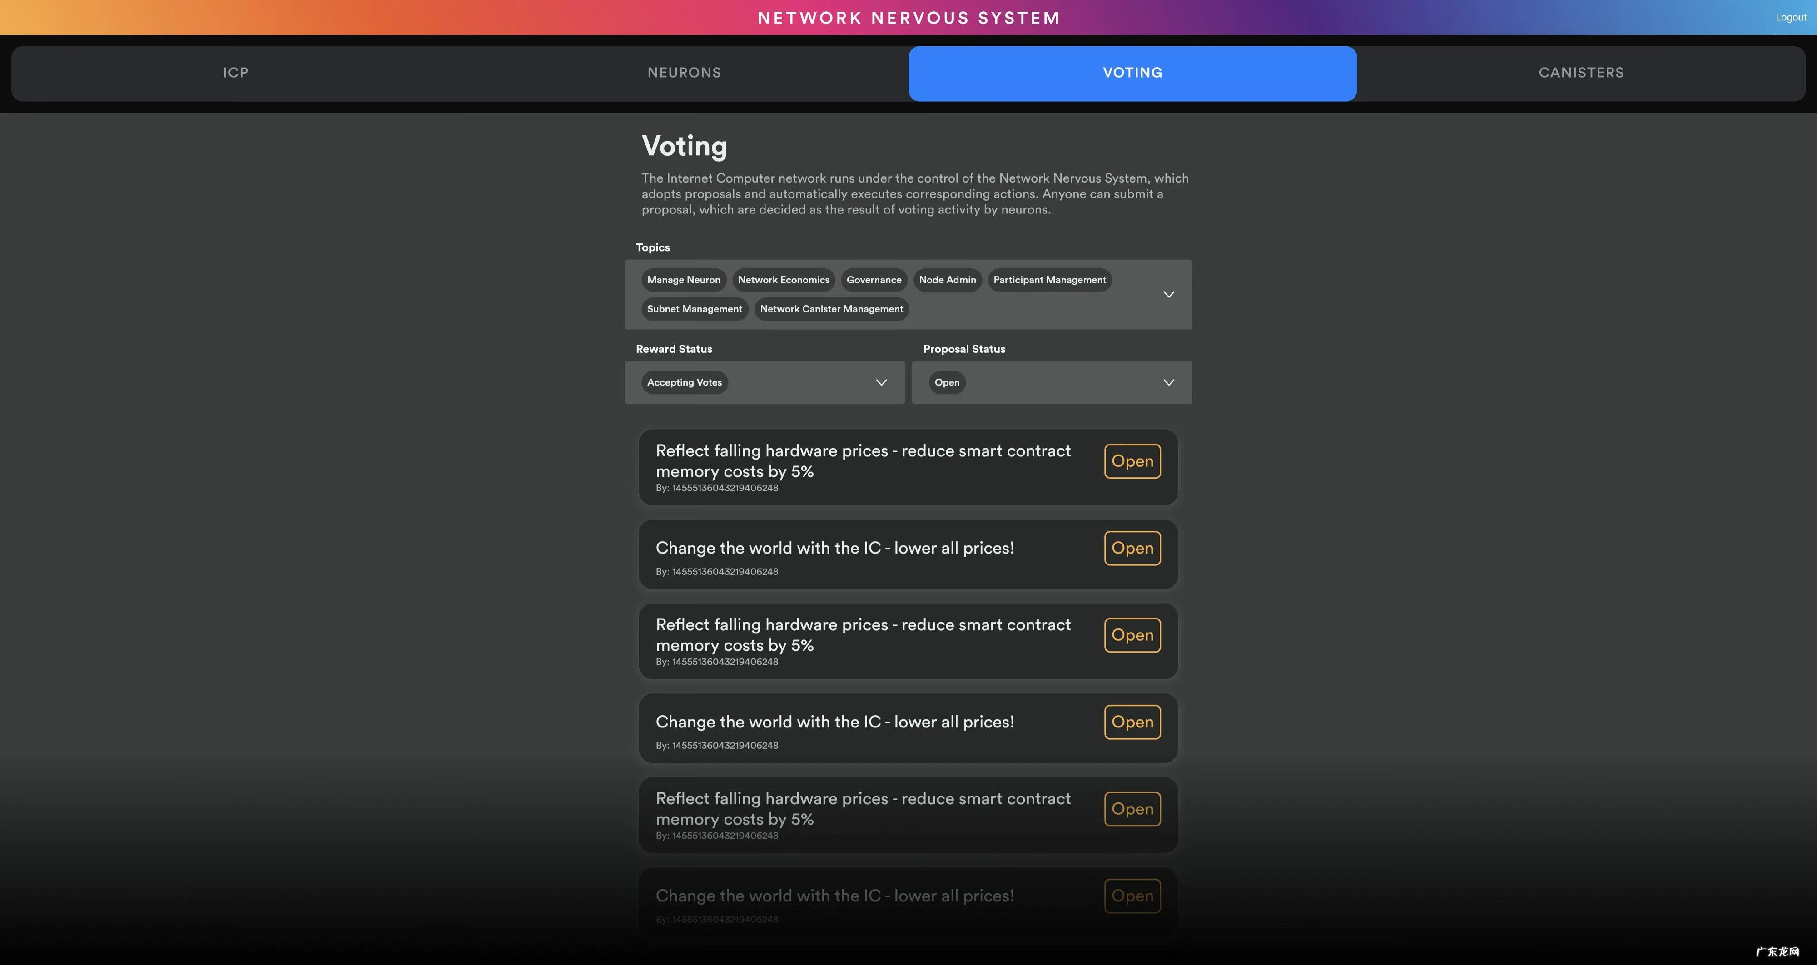Open the Reward Status dropdown
Image resolution: width=1817 pixels, height=965 pixels.
click(x=881, y=382)
